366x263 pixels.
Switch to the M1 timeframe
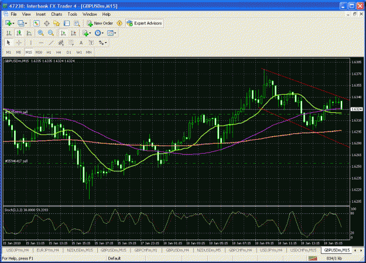click(x=9, y=53)
